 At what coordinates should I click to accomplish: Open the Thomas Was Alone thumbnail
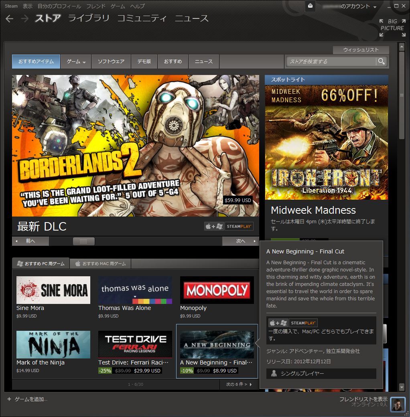(135, 290)
